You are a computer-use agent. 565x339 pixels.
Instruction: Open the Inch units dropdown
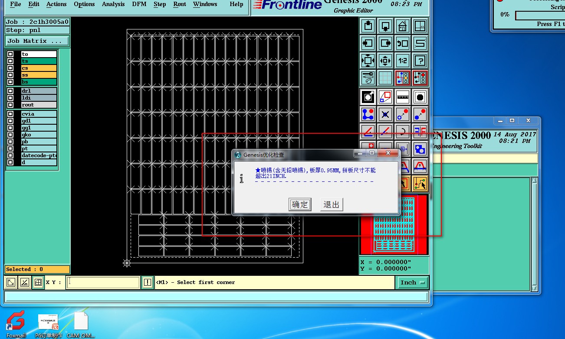click(412, 282)
